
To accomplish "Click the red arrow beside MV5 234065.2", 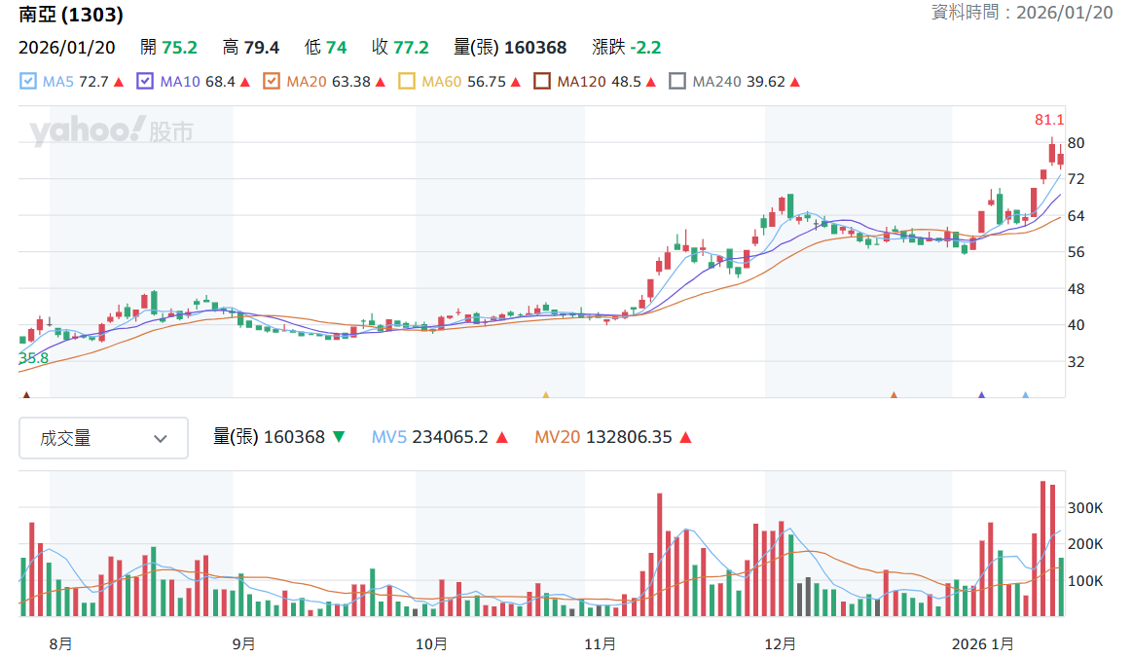I will tap(502, 437).
